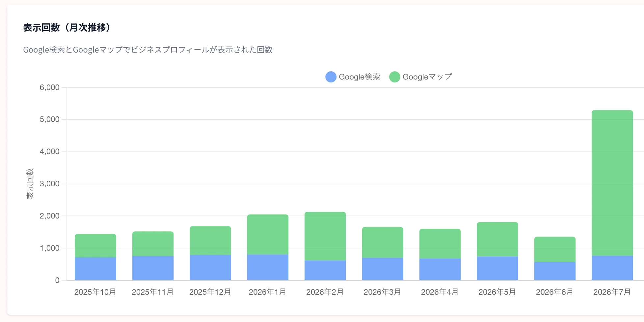Toggle the Googleマップ legend series
The image size is (644, 322).
pos(420,77)
